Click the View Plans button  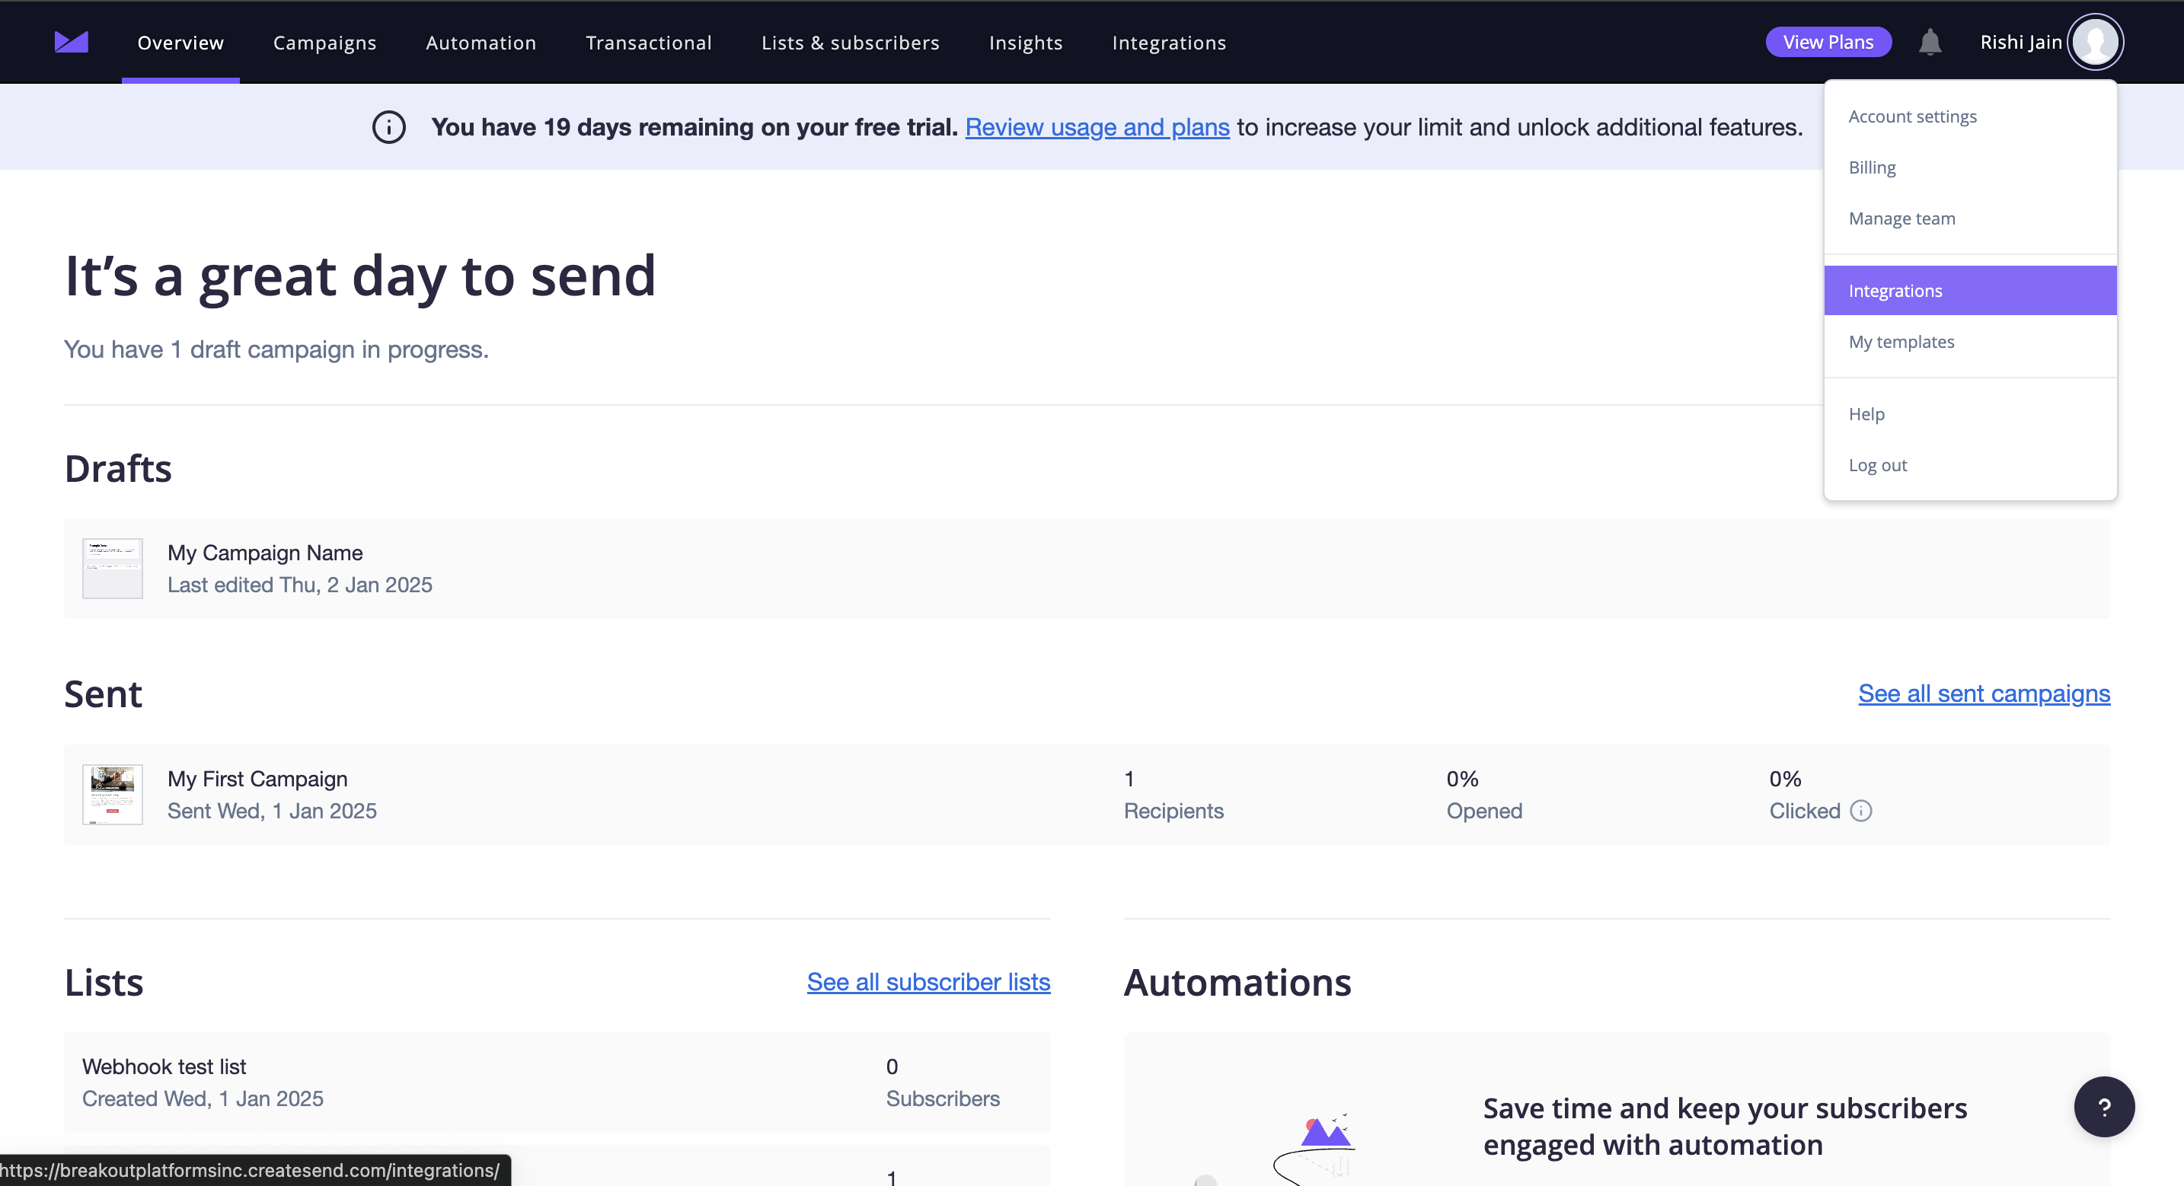[1828, 40]
